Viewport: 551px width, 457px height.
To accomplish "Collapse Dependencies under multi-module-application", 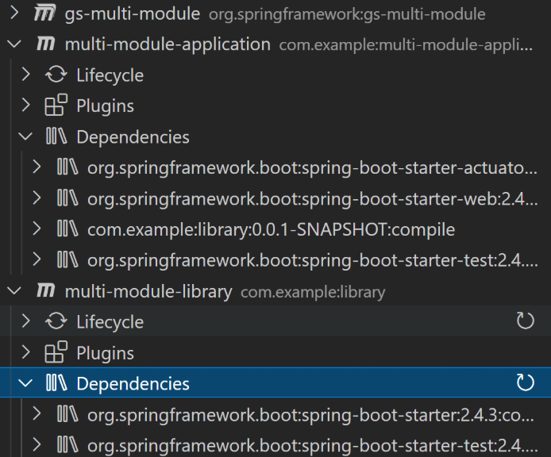I will [25, 136].
